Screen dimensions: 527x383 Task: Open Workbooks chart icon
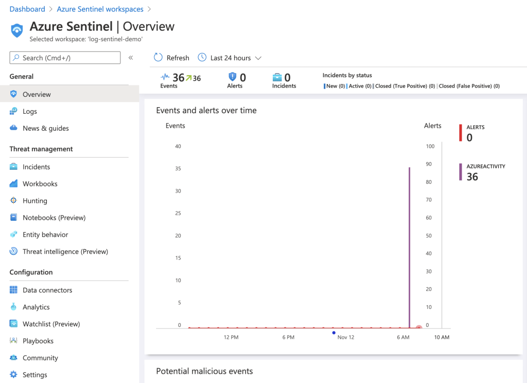point(13,184)
